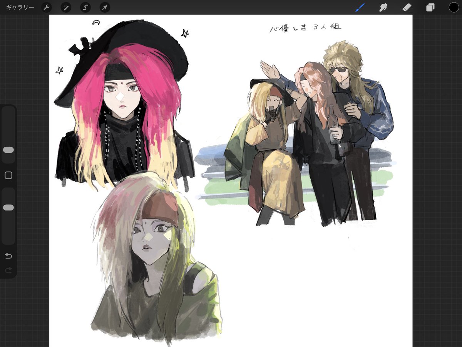The image size is (462, 347).
Task: Select the Brush tool
Action: point(360,7)
